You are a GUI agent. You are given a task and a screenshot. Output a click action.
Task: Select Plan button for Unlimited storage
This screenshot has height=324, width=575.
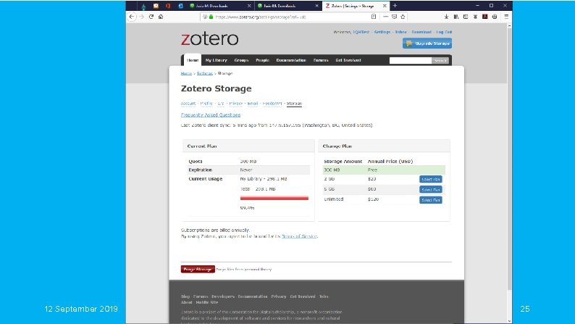pos(430,200)
